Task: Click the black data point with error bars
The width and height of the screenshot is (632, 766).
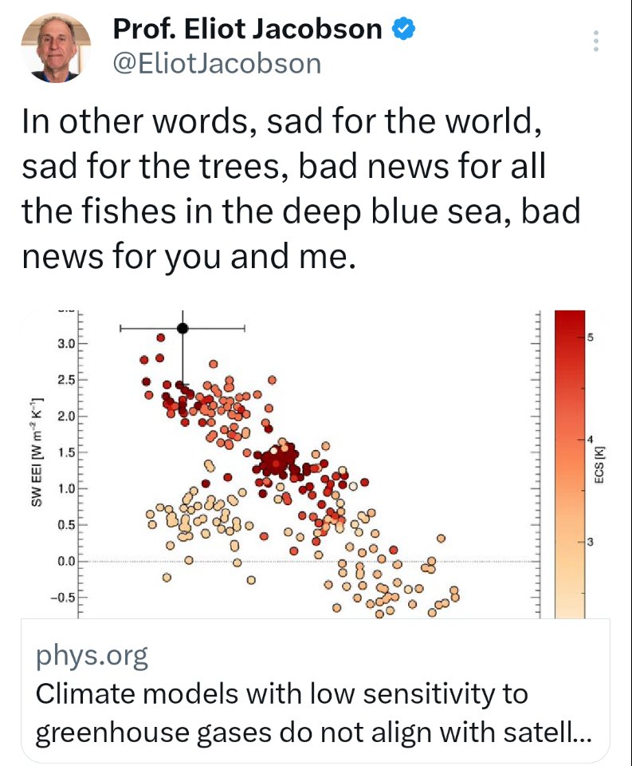Action: pos(183,328)
